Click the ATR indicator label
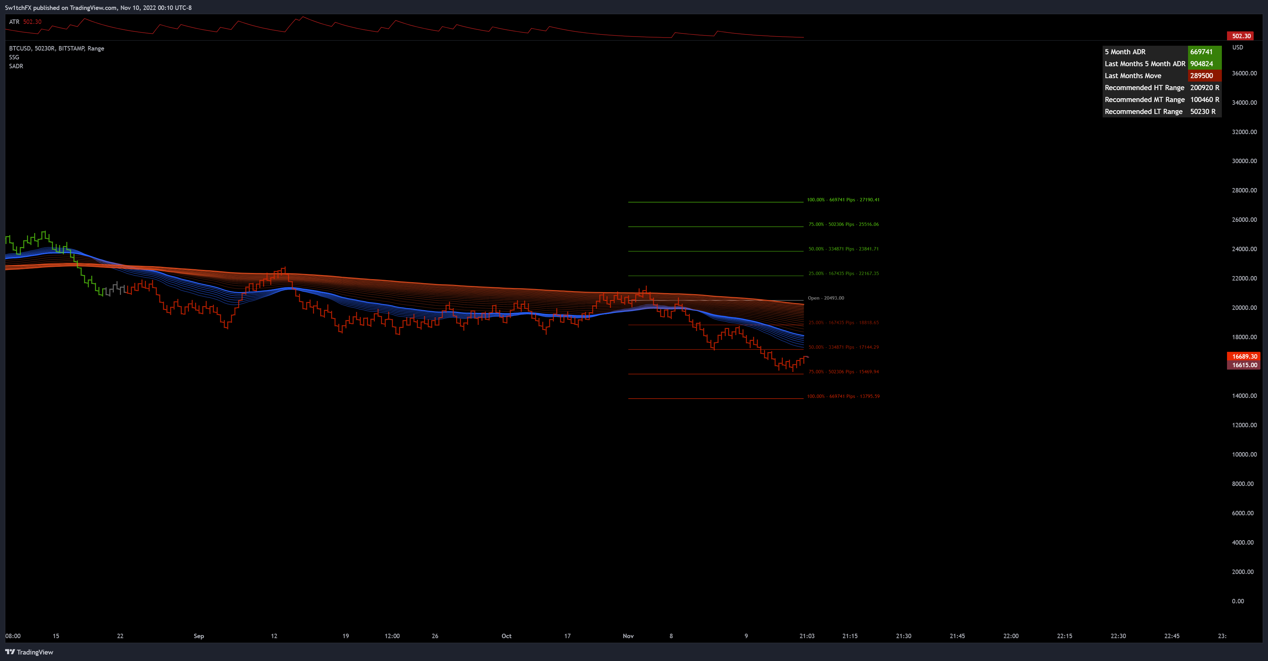Screen dimensions: 1268x661 pyautogui.click(x=14, y=21)
